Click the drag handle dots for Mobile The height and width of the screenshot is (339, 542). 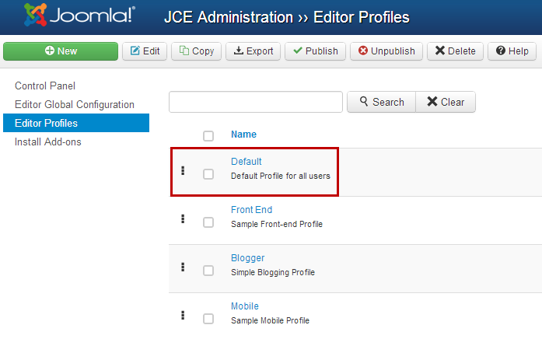[183, 315]
